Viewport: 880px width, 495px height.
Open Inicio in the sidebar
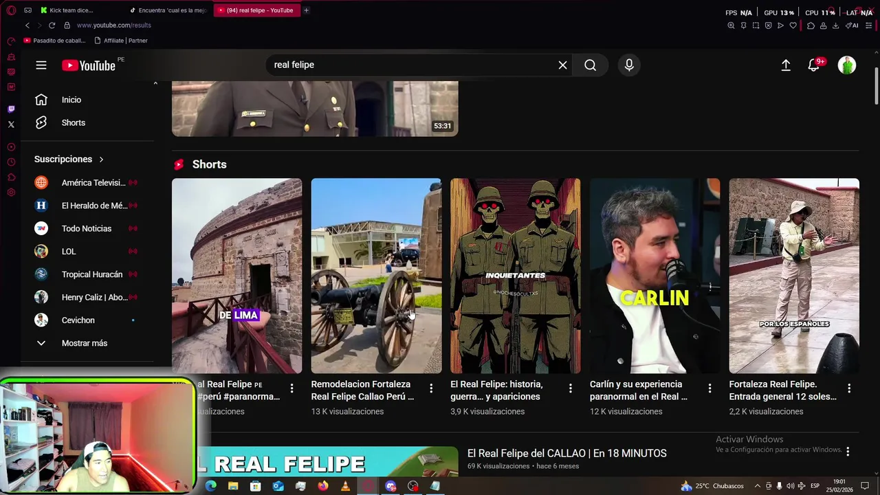tap(71, 100)
